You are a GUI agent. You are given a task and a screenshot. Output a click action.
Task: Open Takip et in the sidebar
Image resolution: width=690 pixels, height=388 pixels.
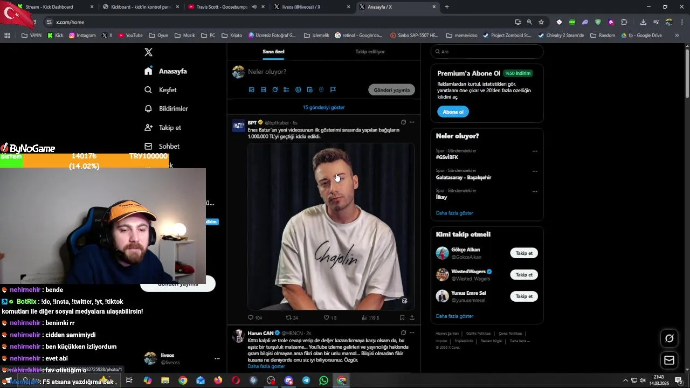pyautogui.click(x=163, y=128)
